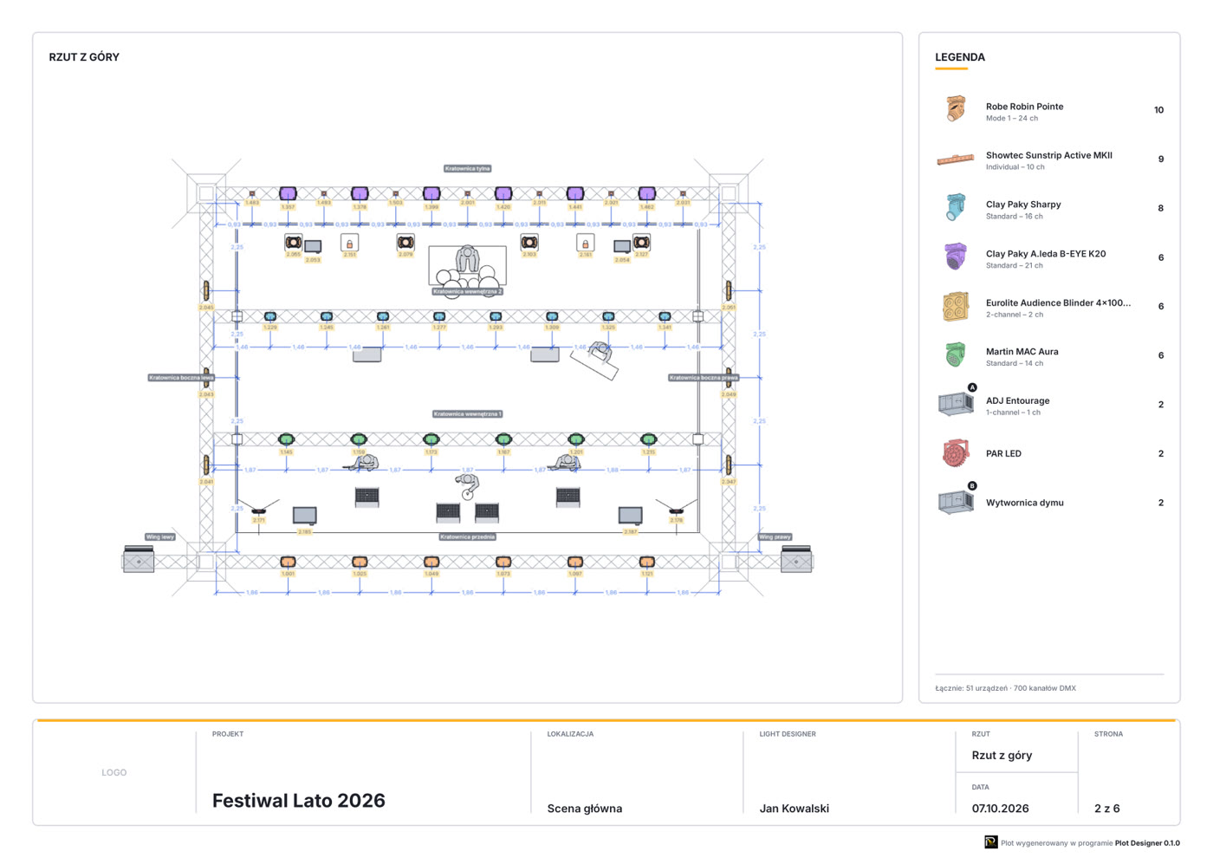Click the Clay Paky Sharpy legend icon
Image resolution: width=1213 pixels, height=858 pixels.
(956, 208)
